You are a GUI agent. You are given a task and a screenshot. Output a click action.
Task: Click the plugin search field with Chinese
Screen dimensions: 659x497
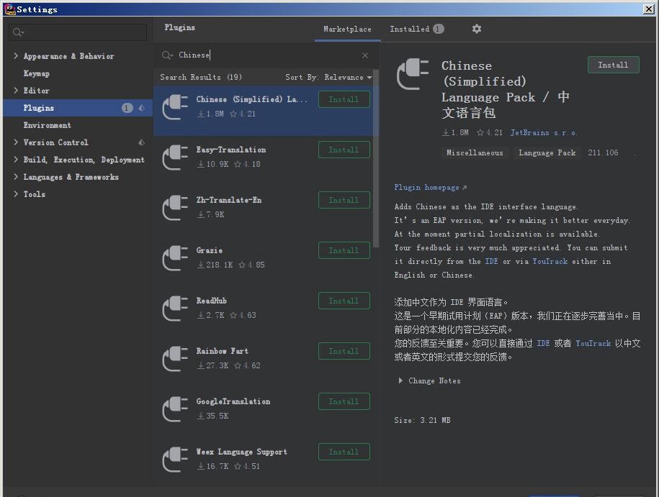click(265, 55)
